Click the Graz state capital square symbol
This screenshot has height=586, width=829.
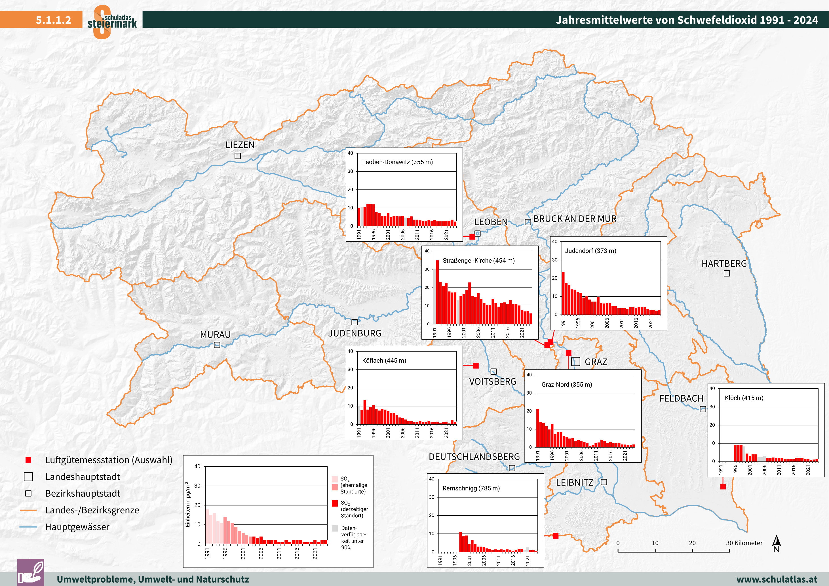[576, 361]
